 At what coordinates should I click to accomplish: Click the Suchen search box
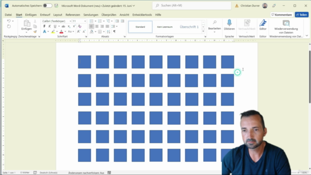click(191, 5)
